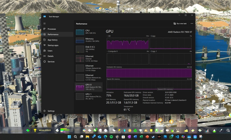The width and height of the screenshot is (231, 140).
Task: Open the water drop Water tool
Action: point(124,130)
